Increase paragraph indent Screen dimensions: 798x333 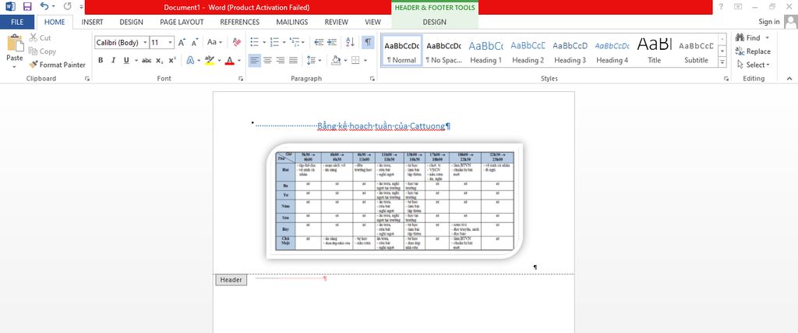point(332,43)
